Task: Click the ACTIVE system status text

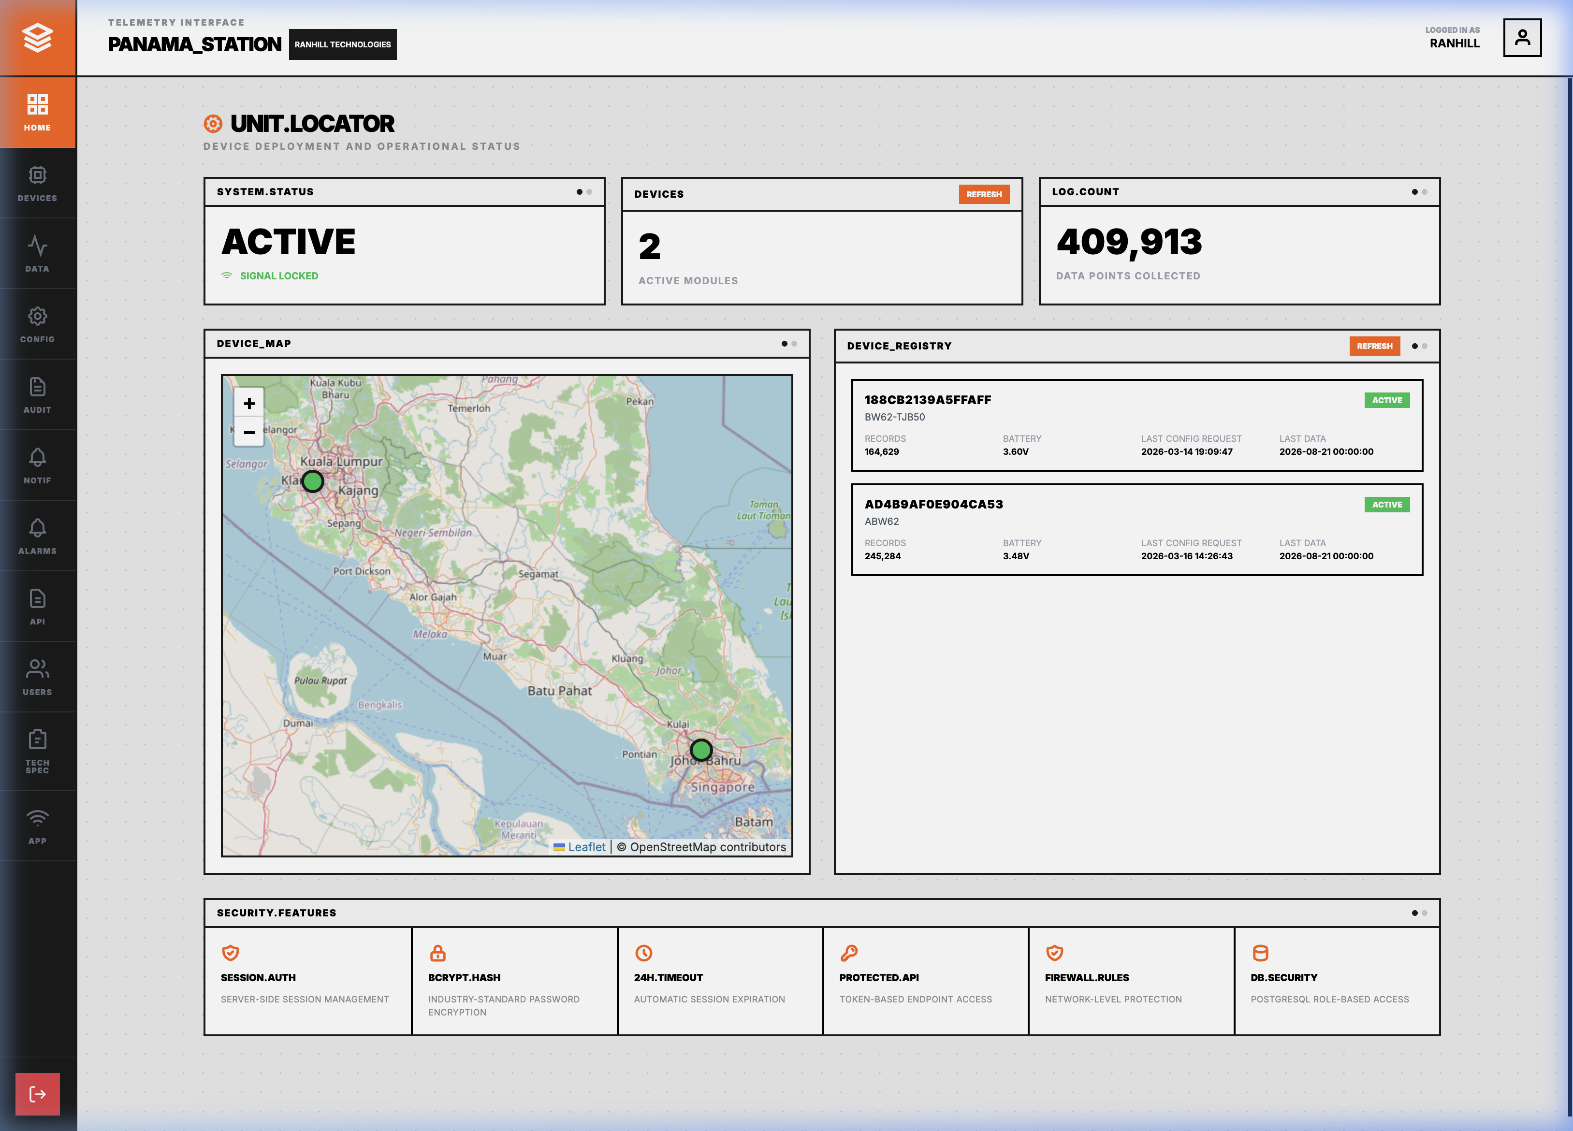Action: tap(289, 241)
